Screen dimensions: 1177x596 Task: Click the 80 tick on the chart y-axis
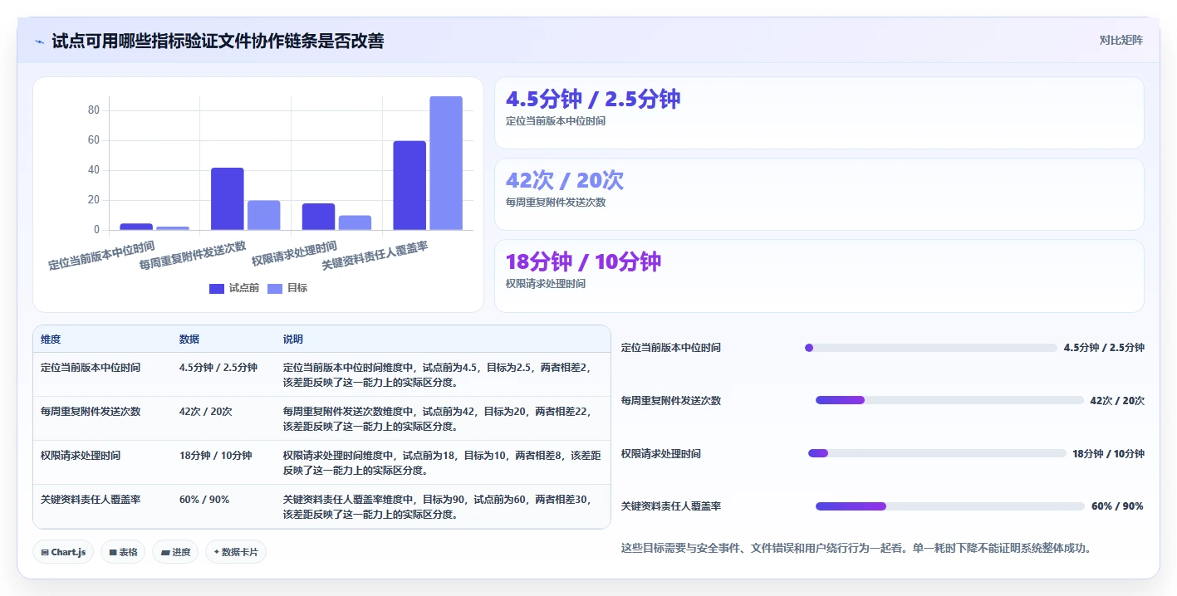coord(93,110)
